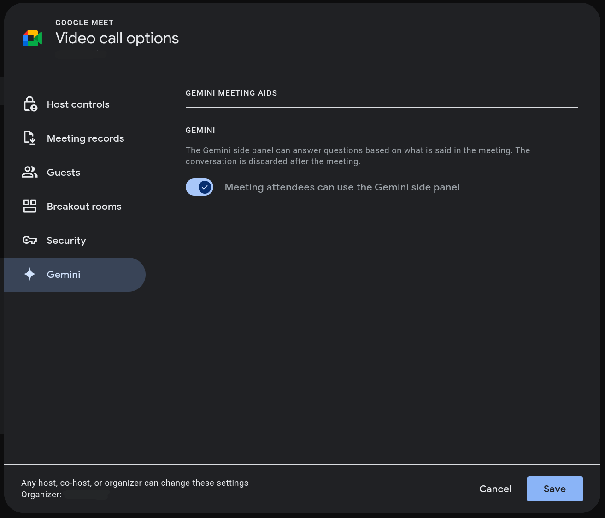Save the video call options
605x518 pixels.
555,489
